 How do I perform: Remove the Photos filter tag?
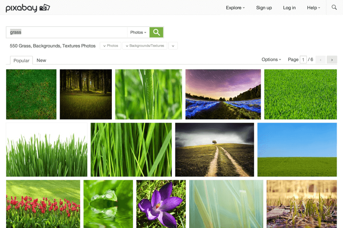click(111, 46)
